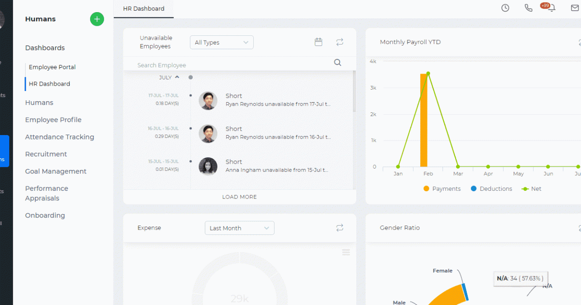Click the '17-JUL - 17-JUL' date range

click(x=164, y=96)
